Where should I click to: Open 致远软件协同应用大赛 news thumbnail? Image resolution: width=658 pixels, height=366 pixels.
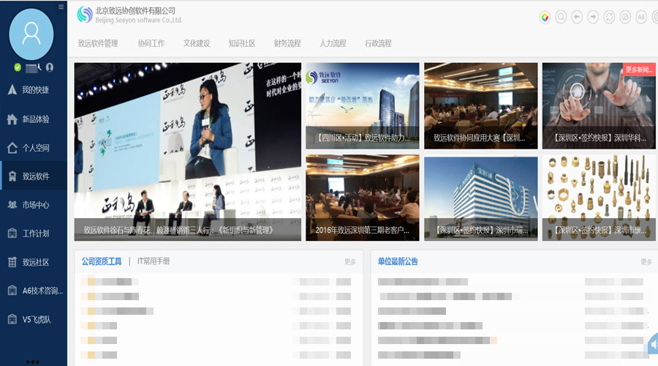480,106
